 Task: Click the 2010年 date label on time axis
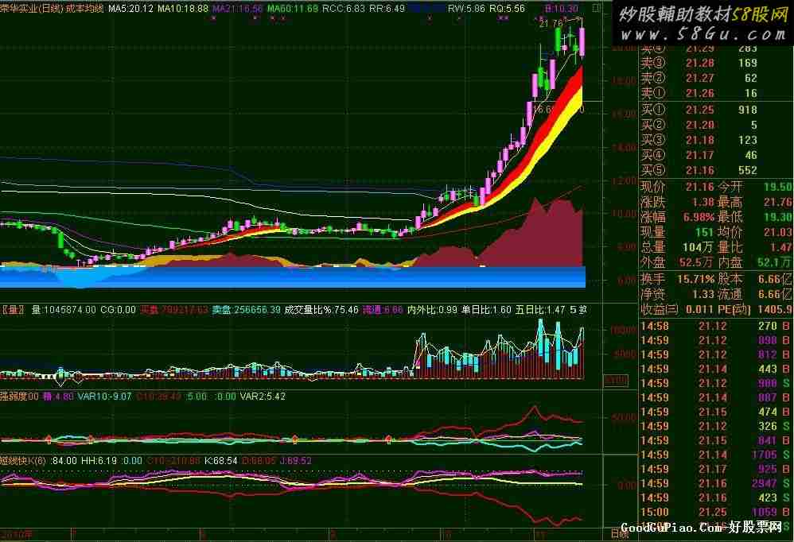(16, 534)
